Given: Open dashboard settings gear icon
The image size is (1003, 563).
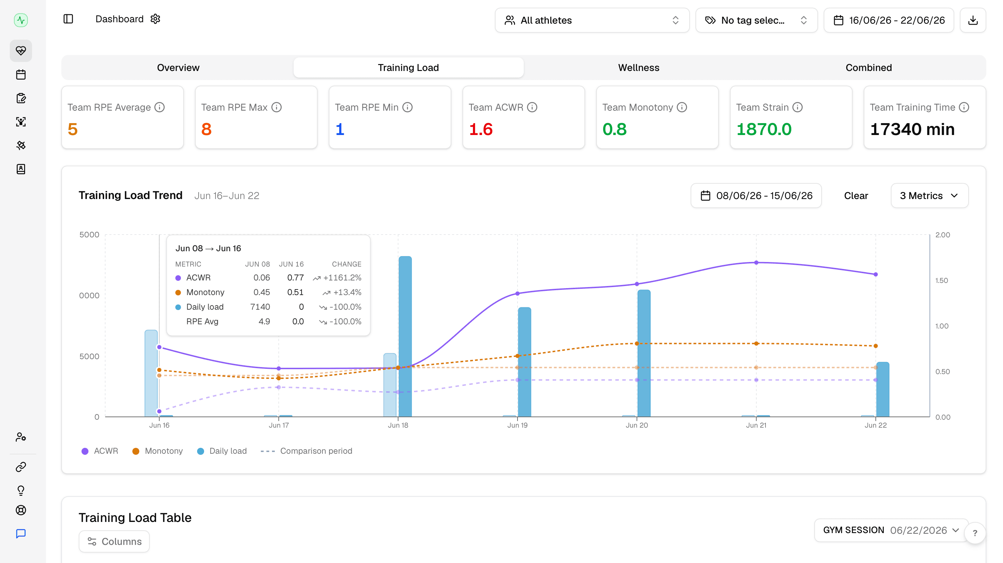Looking at the screenshot, I should [155, 19].
